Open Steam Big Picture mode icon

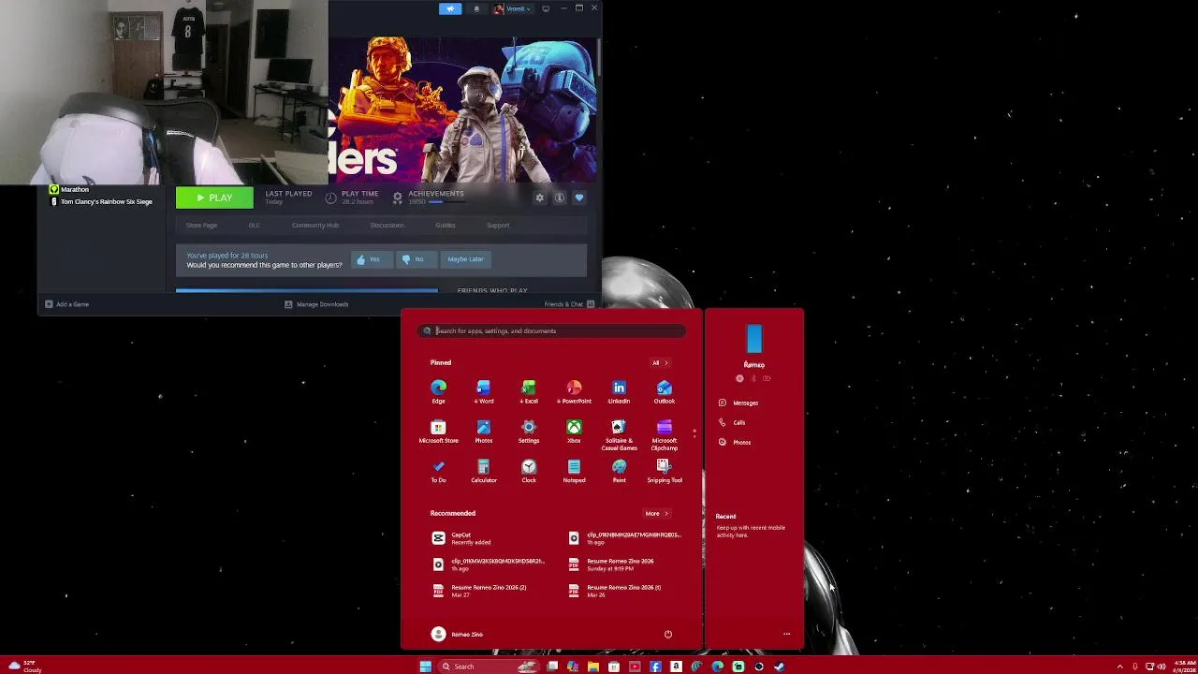click(x=546, y=8)
